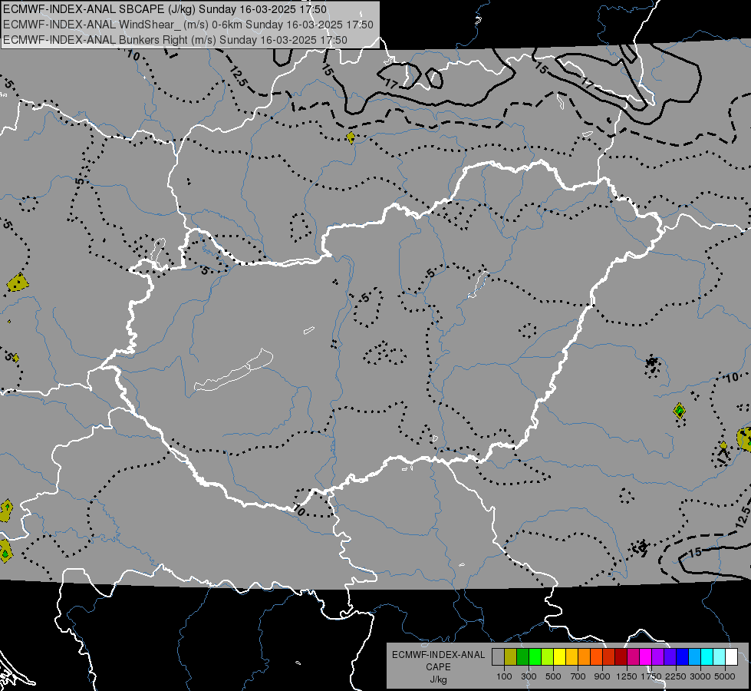Click the 100 tick label in legend
The height and width of the screenshot is (691, 751).
click(x=504, y=676)
